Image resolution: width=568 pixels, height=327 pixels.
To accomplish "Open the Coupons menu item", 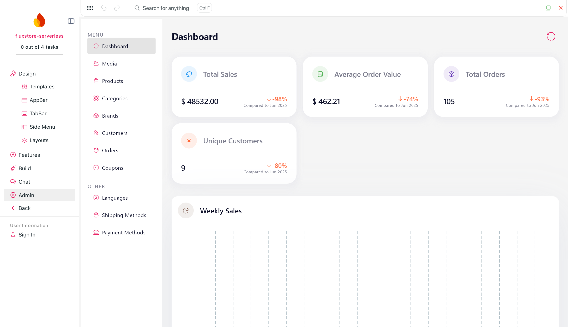I will [x=112, y=168].
